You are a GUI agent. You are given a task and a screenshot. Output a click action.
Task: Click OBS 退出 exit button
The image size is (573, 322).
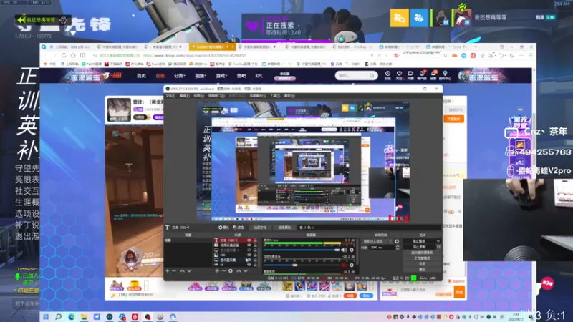(422, 270)
